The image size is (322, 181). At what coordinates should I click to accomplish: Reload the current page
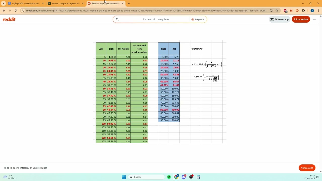pos(16,11)
